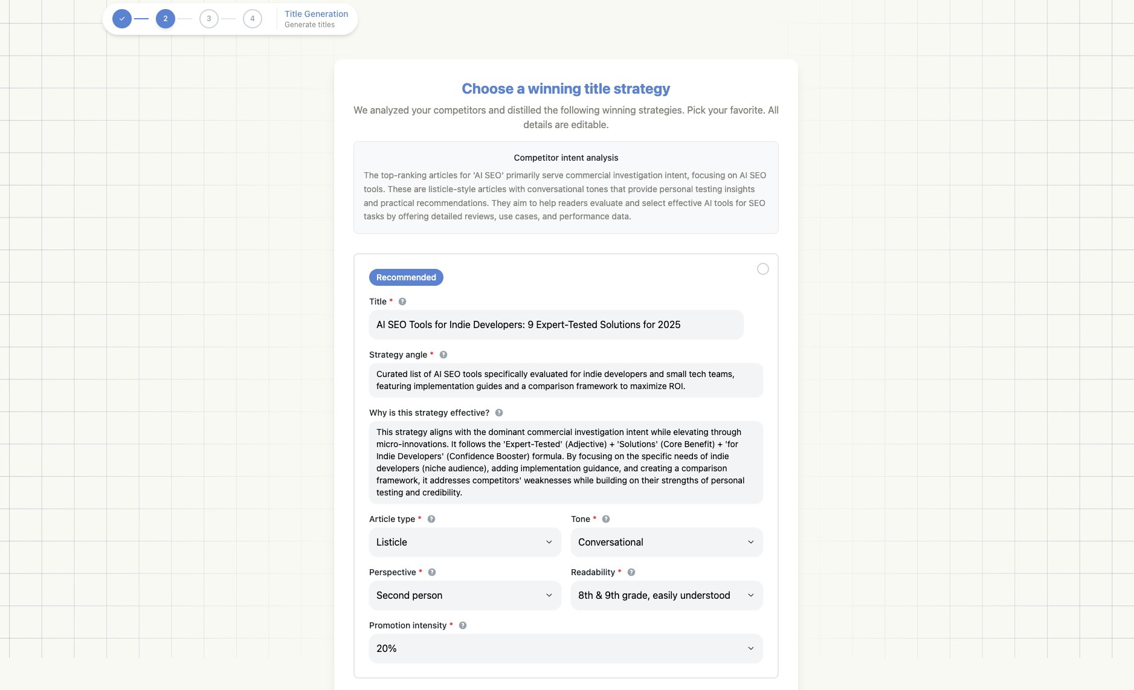Click the Article type help icon

[x=431, y=519]
